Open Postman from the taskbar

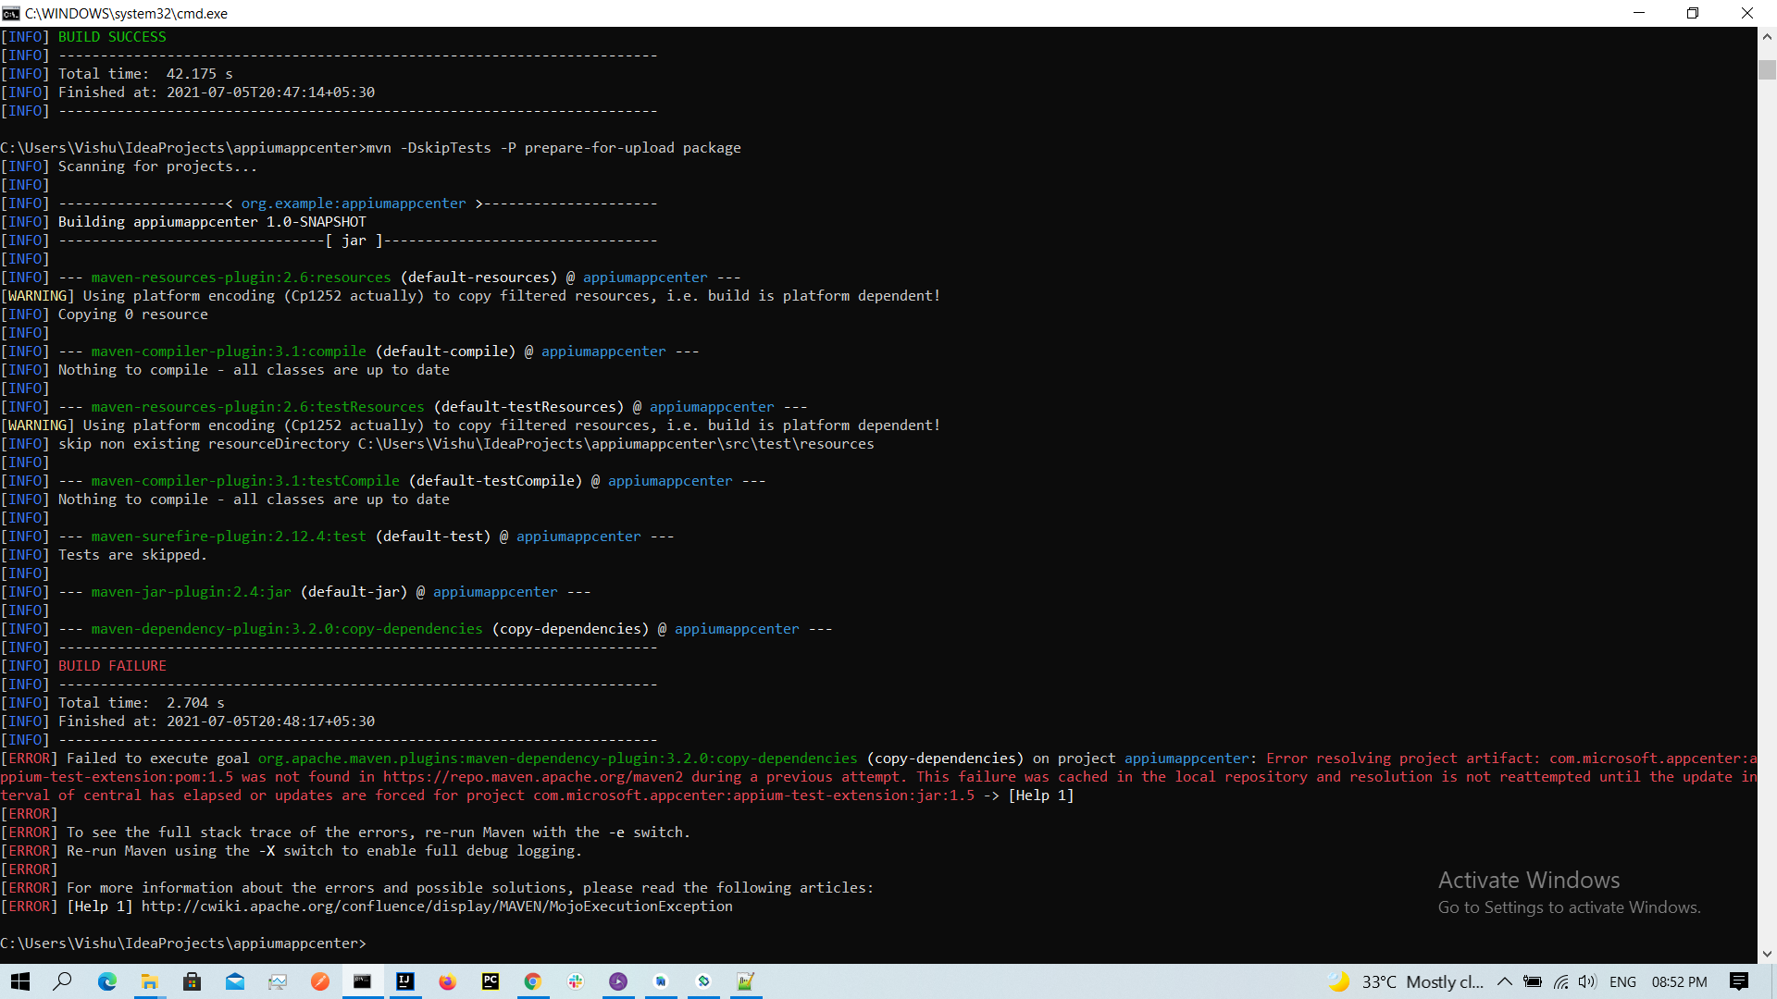point(319,981)
